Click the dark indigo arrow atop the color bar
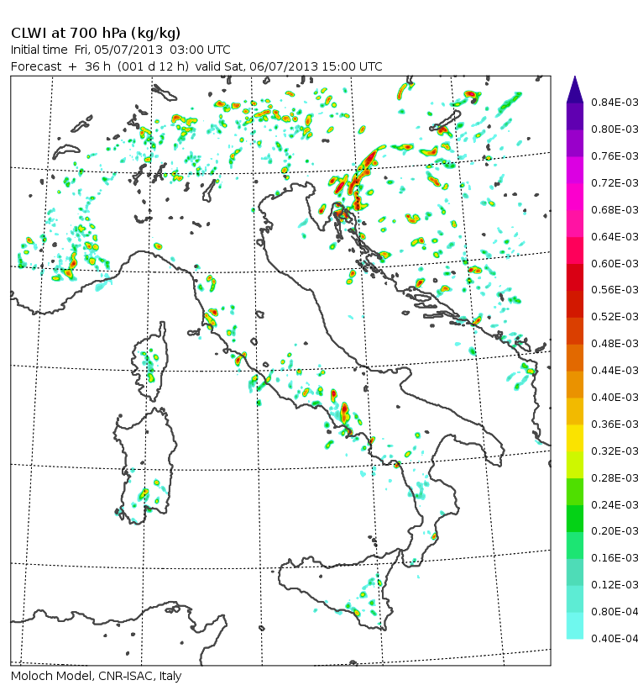This screenshot has width=638, height=696. click(x=575, y=89)
